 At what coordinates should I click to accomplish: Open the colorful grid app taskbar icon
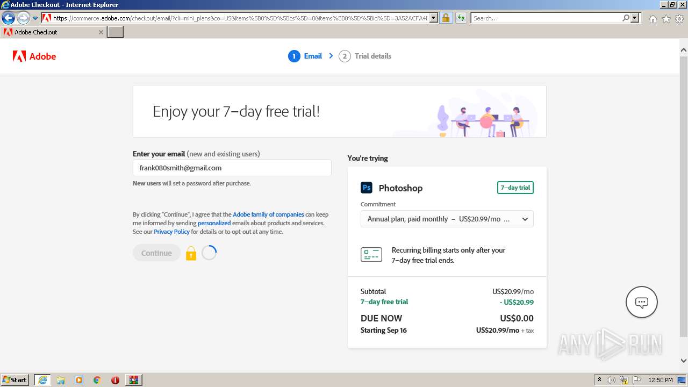tap(133, 380)
